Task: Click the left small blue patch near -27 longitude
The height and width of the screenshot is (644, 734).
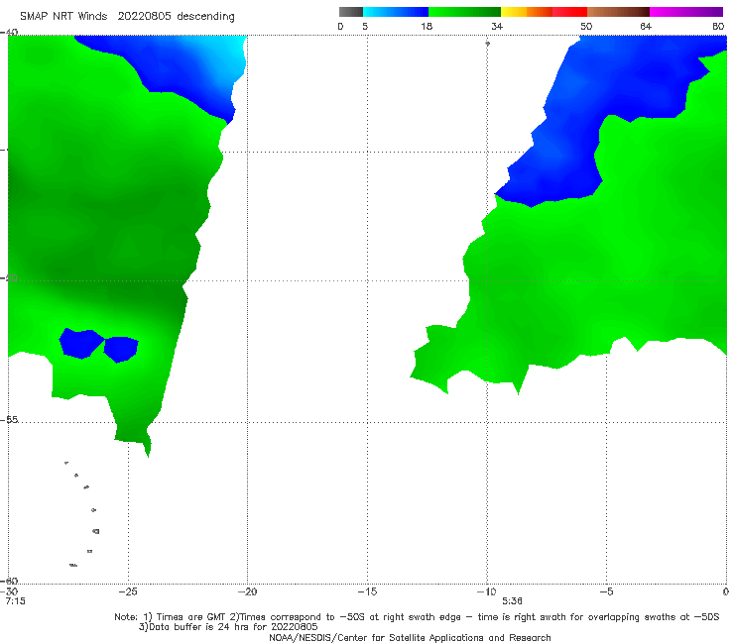Action: pyautogui.click(x=81, y=343)
